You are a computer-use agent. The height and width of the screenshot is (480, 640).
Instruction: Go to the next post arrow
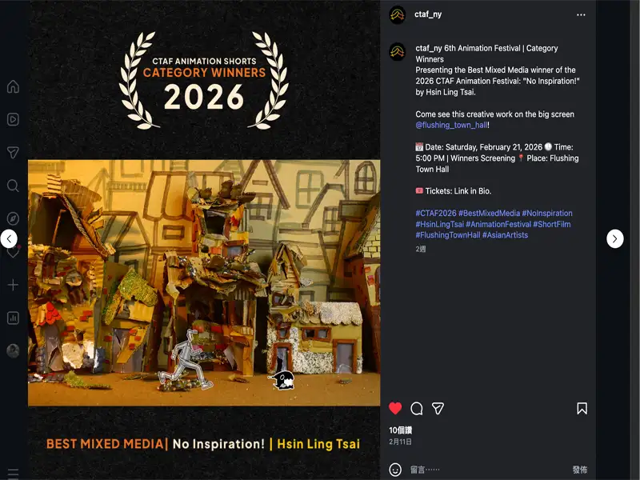(614, 238)
